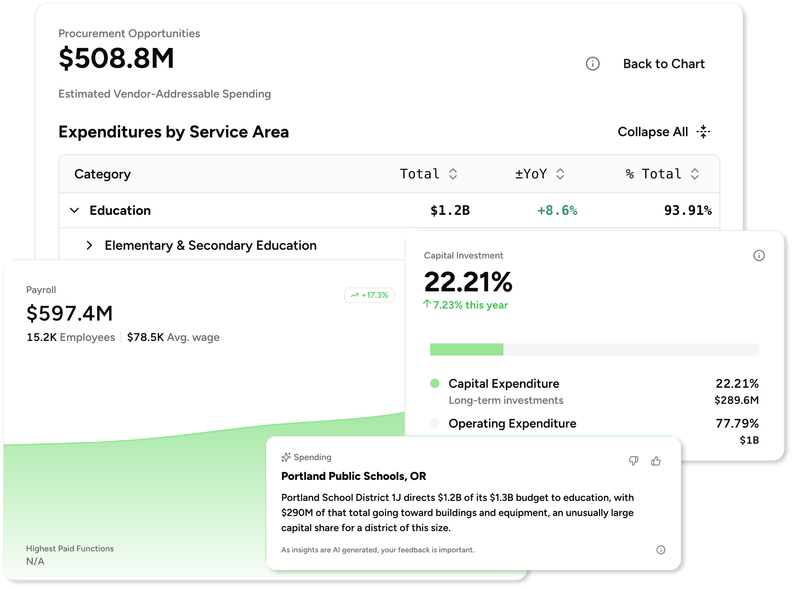
Task: Click the 7.23% this year indicator
Action: click(470, 305)
